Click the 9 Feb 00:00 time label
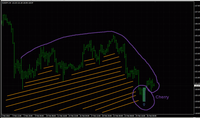 (x=39, y=116)
